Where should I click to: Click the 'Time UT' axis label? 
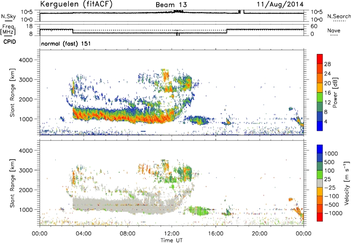point(172,240)
